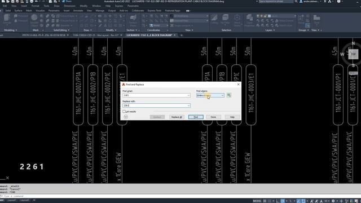Switch to the Annotate ribbon tab
Viewport: 361px width, 203px height.
coord(78,11)
